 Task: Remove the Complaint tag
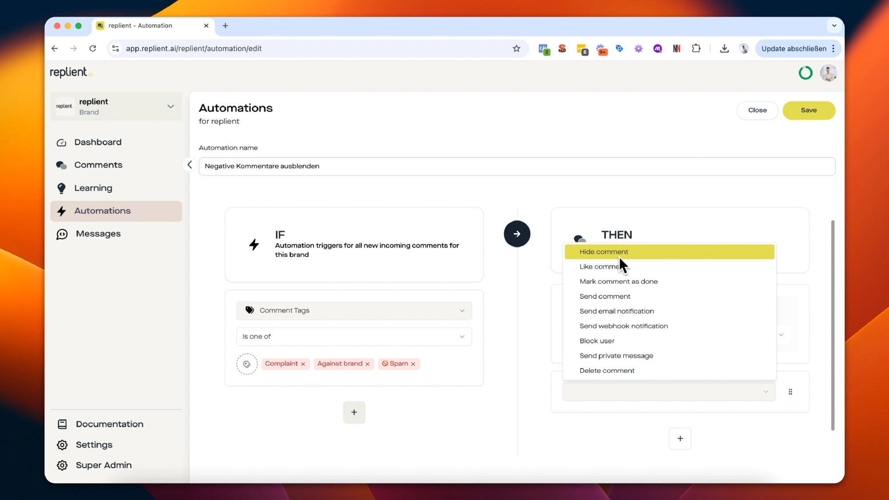[x=303, y=364]
